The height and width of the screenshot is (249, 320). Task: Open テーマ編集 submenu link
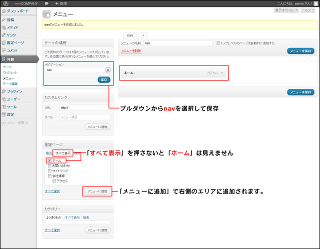[x=10, y=84]
